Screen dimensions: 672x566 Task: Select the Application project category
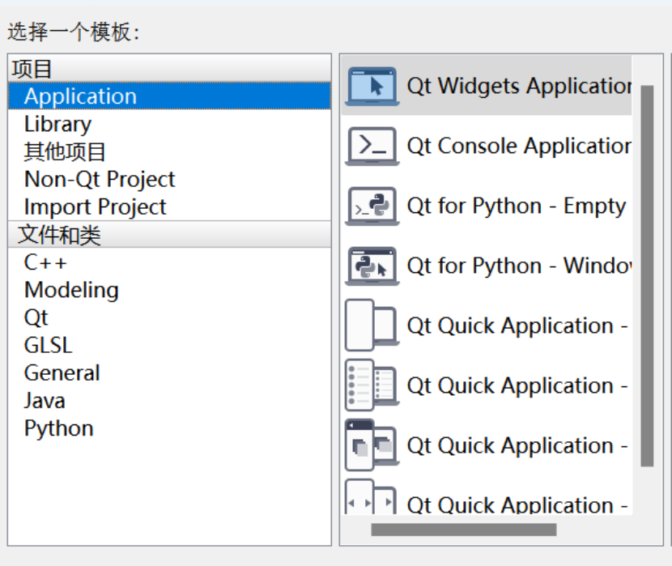click(x=169, y=96)
